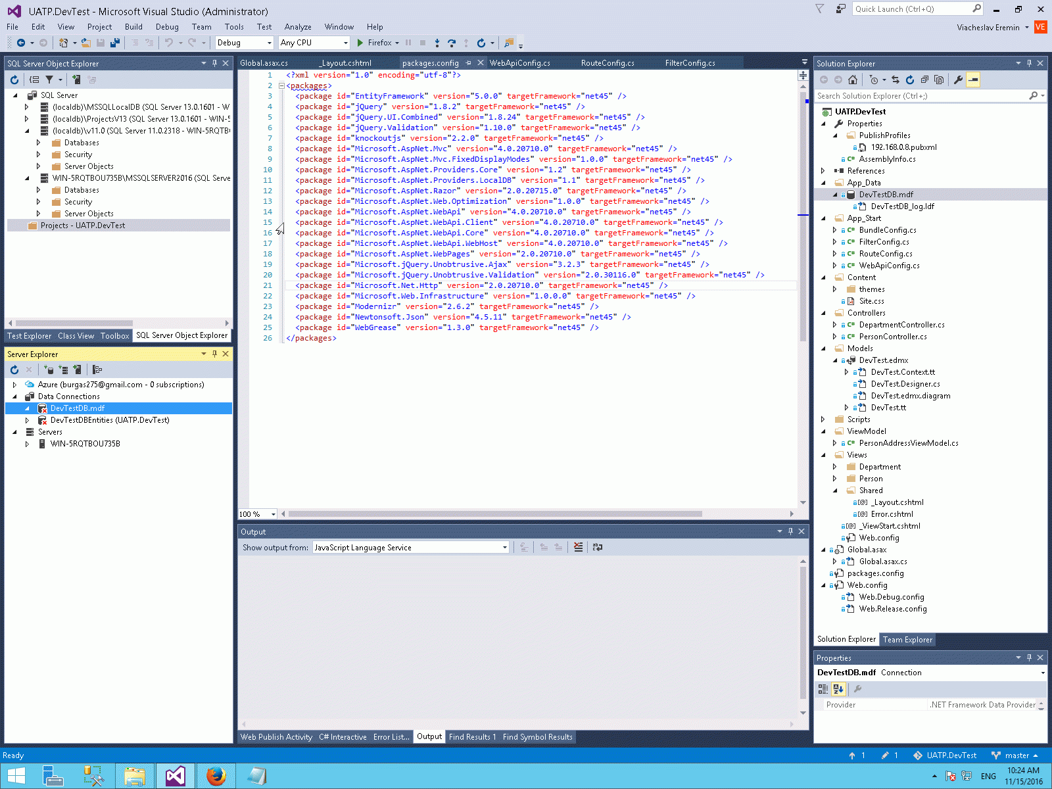Viewport: 1052px width, 789px height.
Task: Click Save All in the main toolbar
Action: point(115,43)
